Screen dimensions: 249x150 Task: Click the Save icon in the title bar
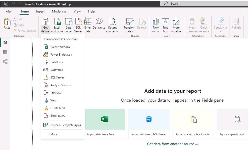tap(6, 3)
